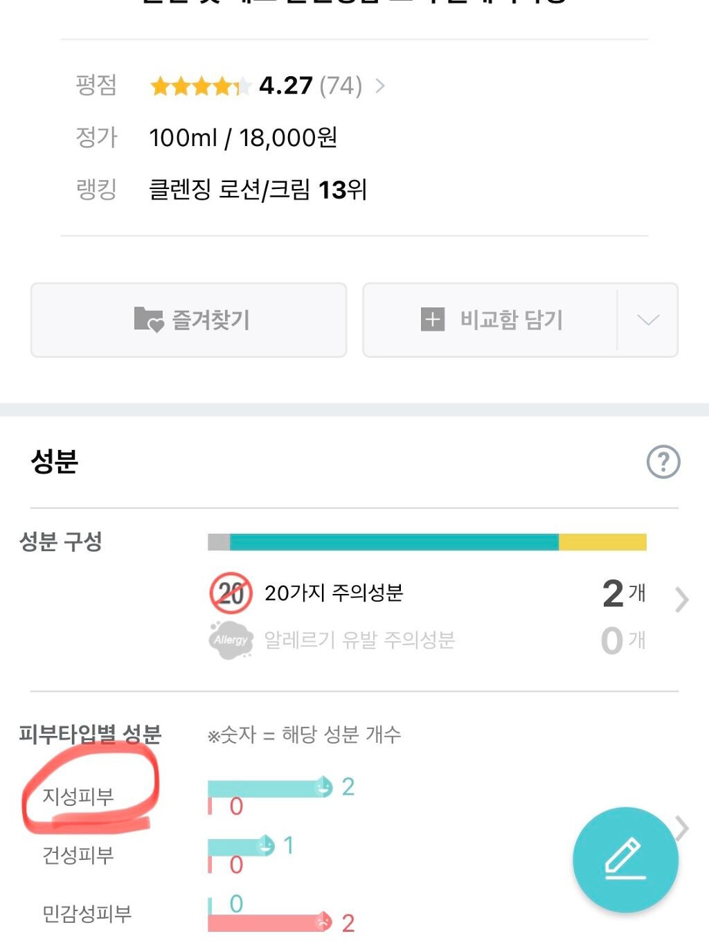Expand 20가지 주의성분 details chevron
Viewport: 709px width, 945px height.
[681, 600]
